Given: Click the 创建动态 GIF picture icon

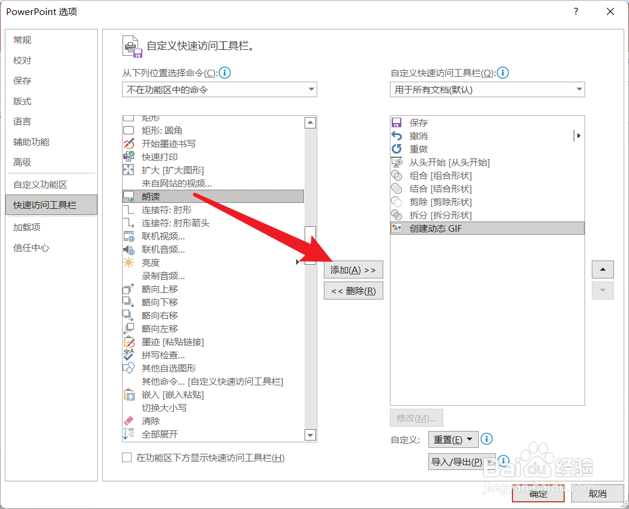Looking at the screenshot, I should point(397,228).
